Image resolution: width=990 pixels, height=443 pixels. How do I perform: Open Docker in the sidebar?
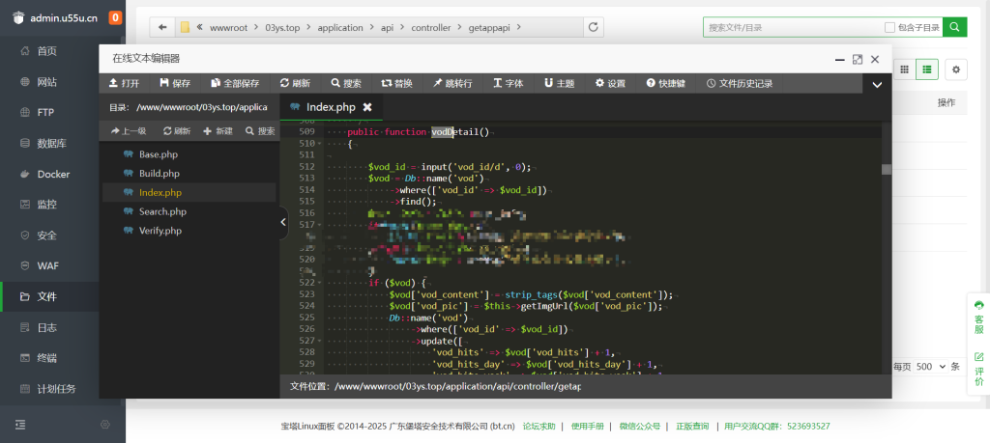pyautogui.click(x=54, y=174)
